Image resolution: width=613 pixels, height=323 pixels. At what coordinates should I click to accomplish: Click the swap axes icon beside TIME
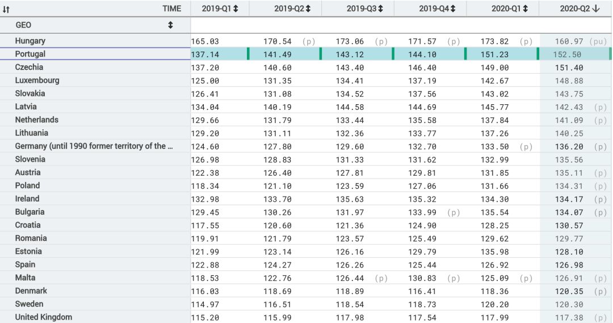coord(6,9)
